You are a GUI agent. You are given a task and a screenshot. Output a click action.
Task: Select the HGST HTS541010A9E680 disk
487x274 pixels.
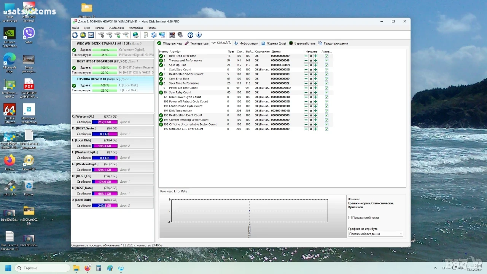tap(113, 67)
